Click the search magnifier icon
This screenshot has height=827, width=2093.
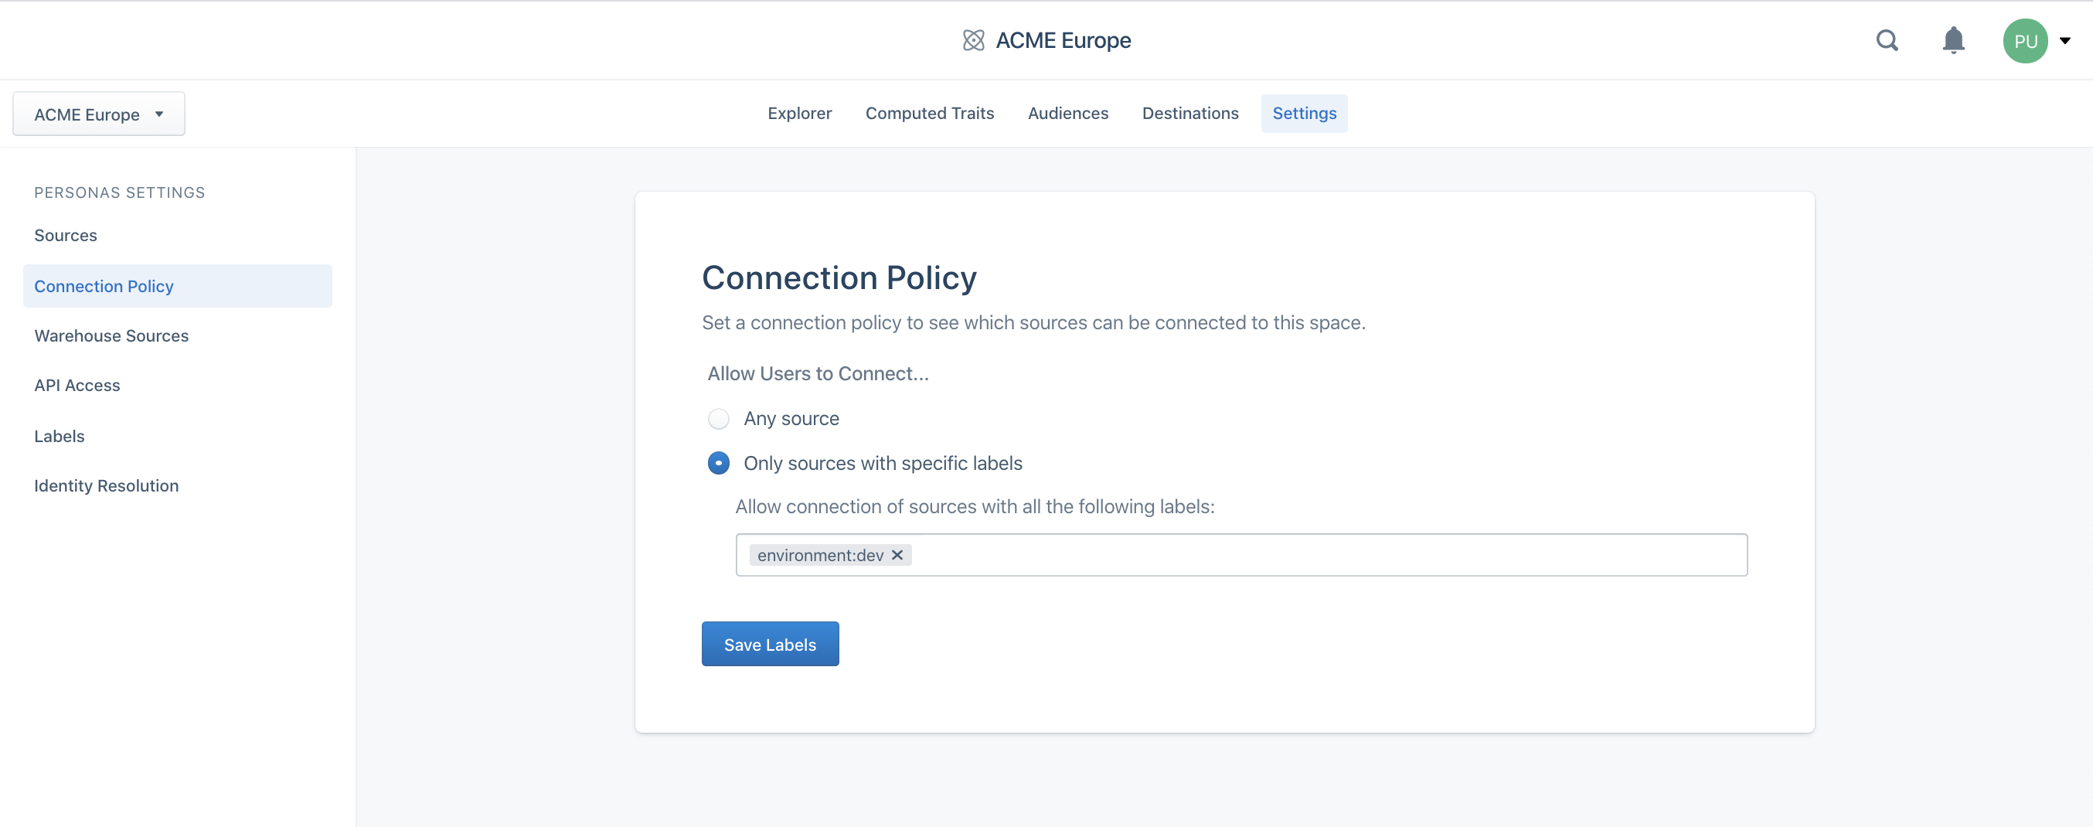coord(1887,41)
